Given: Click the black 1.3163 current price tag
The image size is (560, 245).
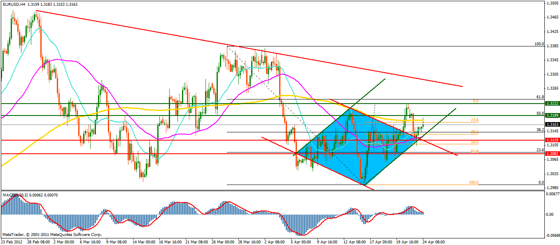Looking at the screenshot, I should [551, 124].
